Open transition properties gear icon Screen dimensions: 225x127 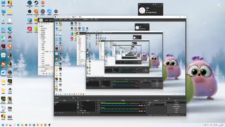click(x=165, y=103)
